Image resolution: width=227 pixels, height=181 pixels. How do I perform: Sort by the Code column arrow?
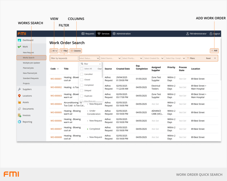(58, 69)
